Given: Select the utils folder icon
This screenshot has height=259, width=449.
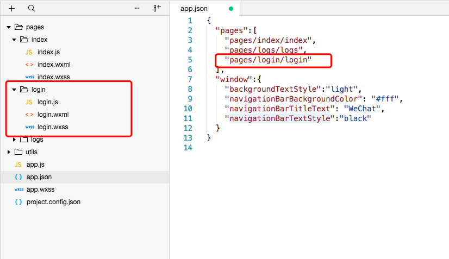Looking at the screenshot, I should pyautogui.click(x=18, y=151).
